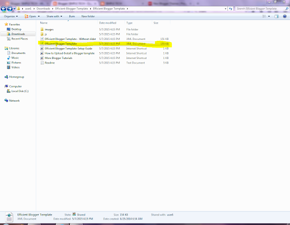Click the Computer icon in sidebar

tap(6, 86)
